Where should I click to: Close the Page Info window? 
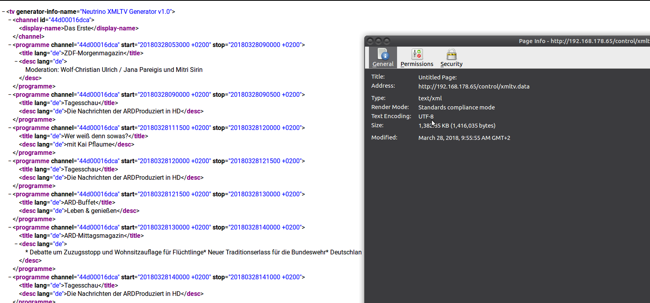pos(370,41)
